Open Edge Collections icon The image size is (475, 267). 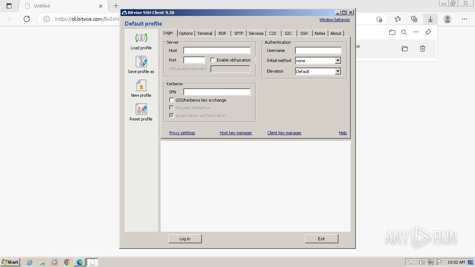pos(414,19)
